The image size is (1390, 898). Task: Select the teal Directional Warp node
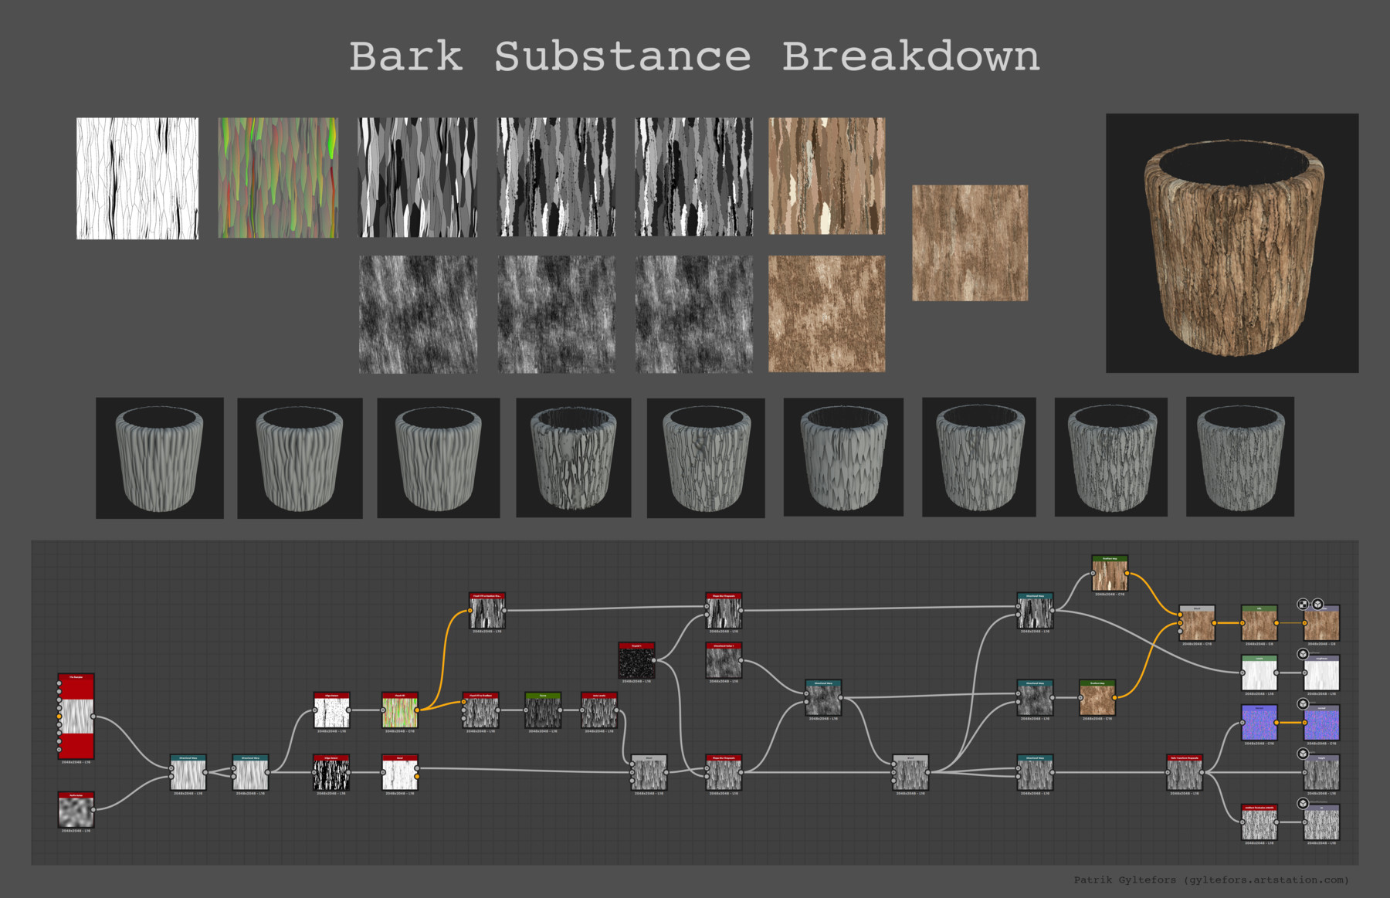[x=187, y=772]
